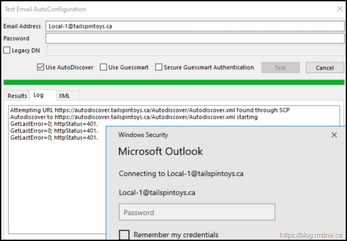347x241 pixels.
Task: Enable the Legacy DN checkbox
Action: 7,51
